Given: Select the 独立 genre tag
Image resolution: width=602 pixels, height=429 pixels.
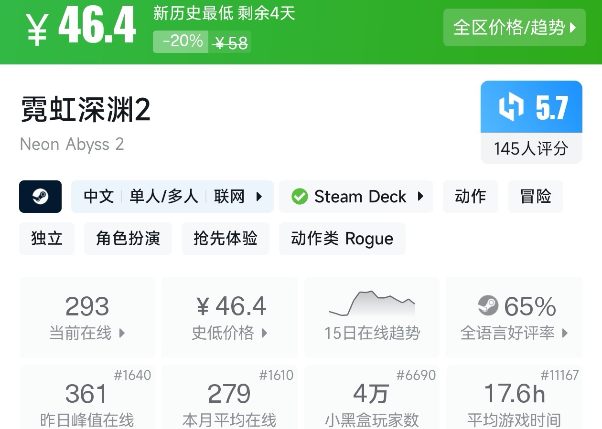Looking at the screenshot, I should [47, 238].
